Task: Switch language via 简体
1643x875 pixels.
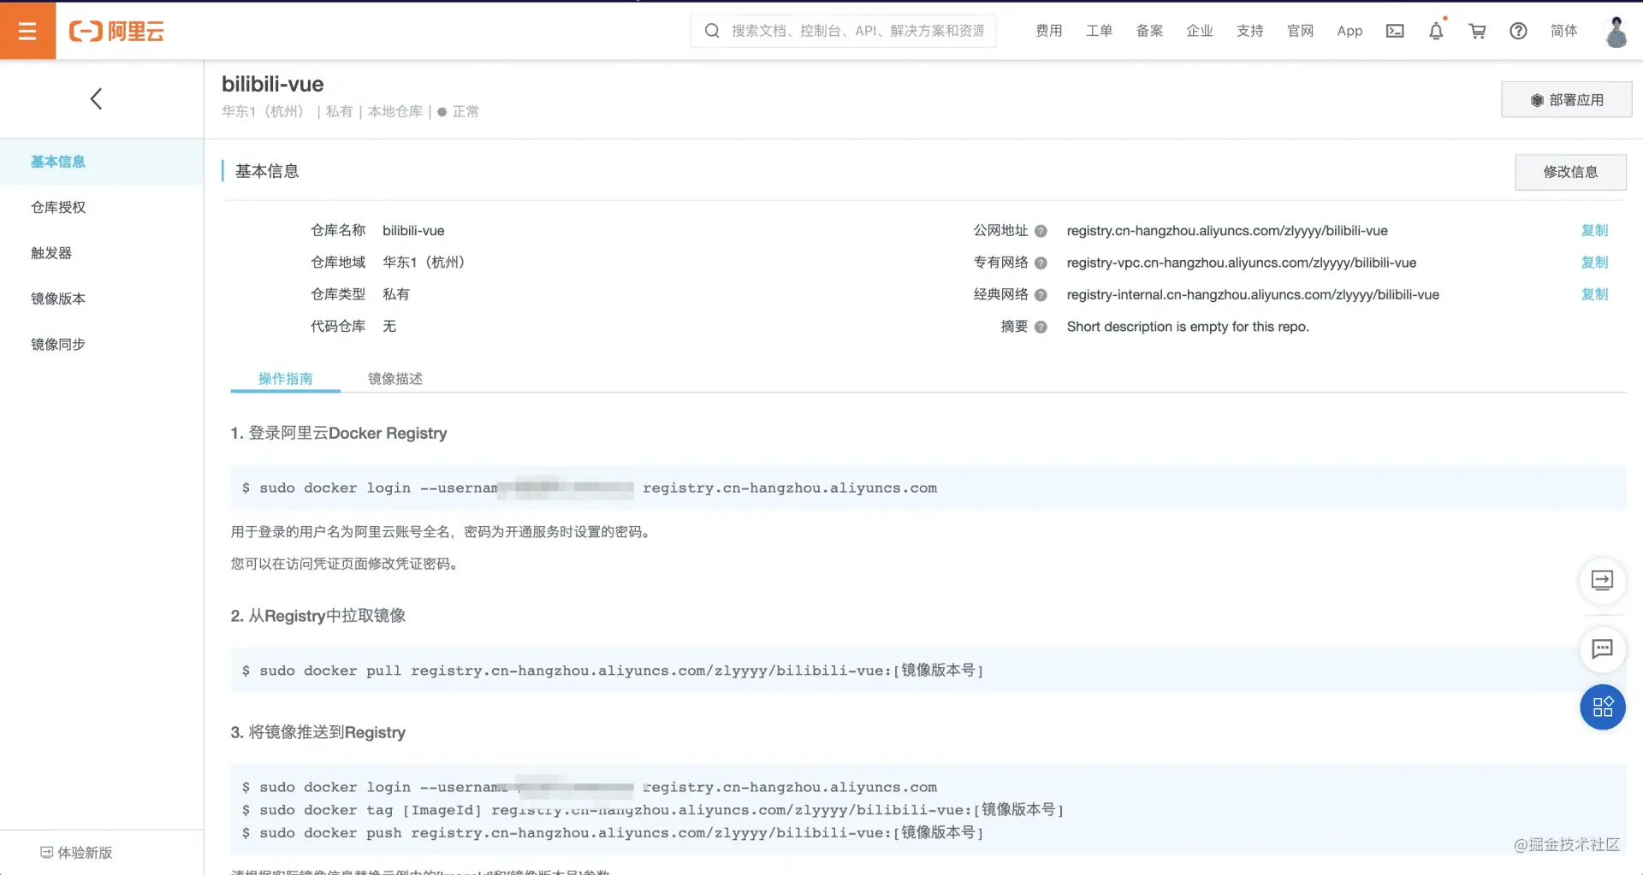Action: pyautogui.click(x=1563, y=31)
